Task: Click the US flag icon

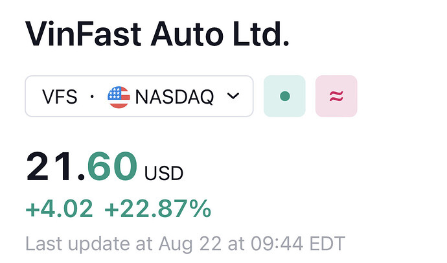Action: 119,97
